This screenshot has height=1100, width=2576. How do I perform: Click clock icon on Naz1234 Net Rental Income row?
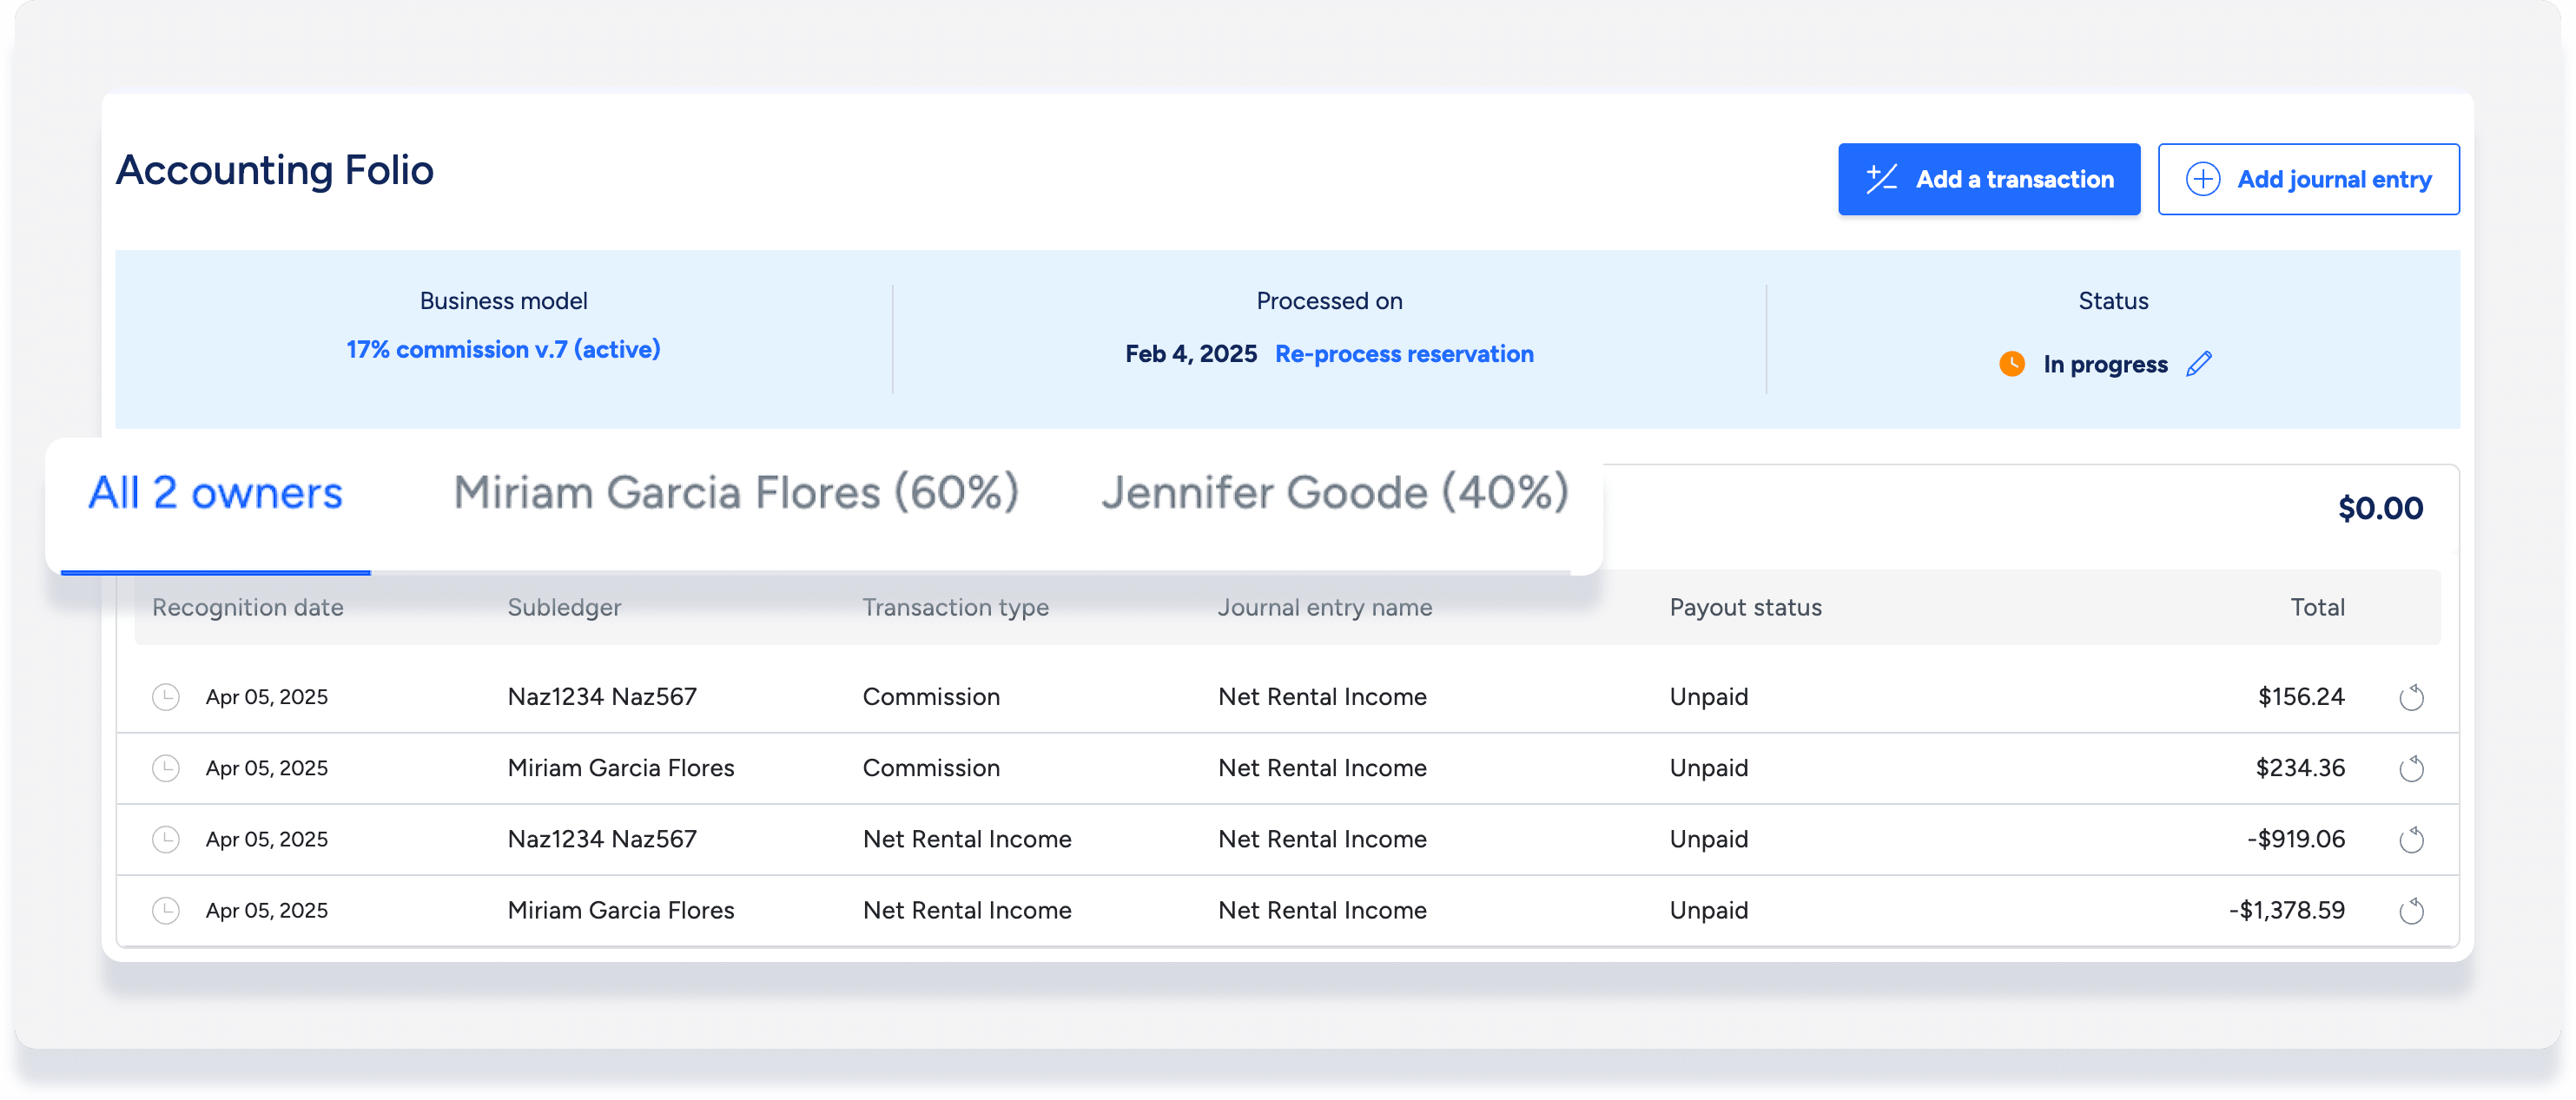coord(166,839)
